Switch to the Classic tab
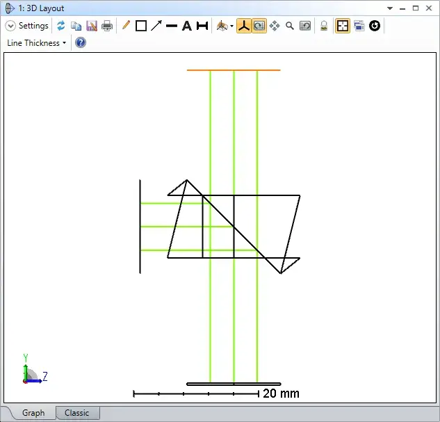This screenshot has width=440, height=422. [76, 413]
